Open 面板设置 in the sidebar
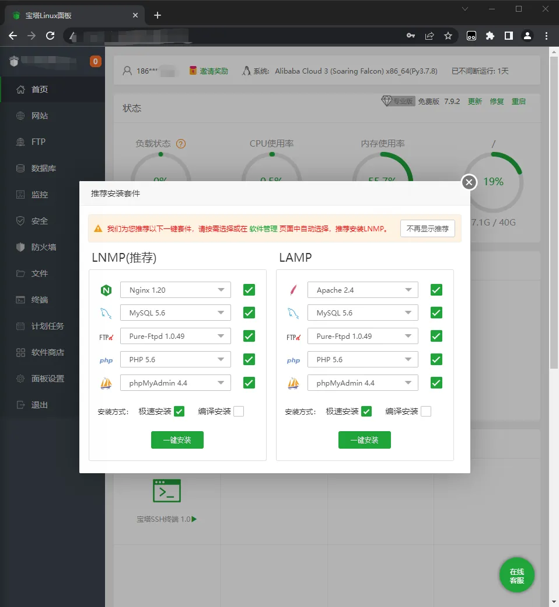This screenshot has width=559, height=607. tap(53, 379)
